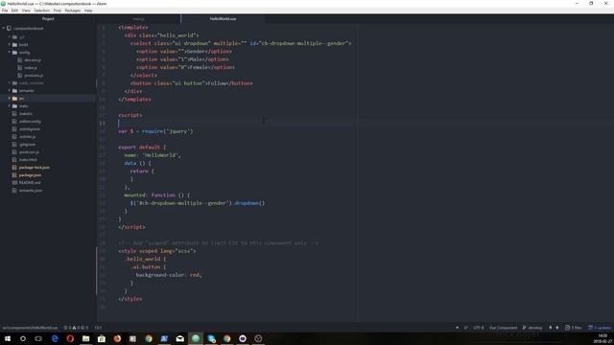Open the View menu

pos(26,11)
